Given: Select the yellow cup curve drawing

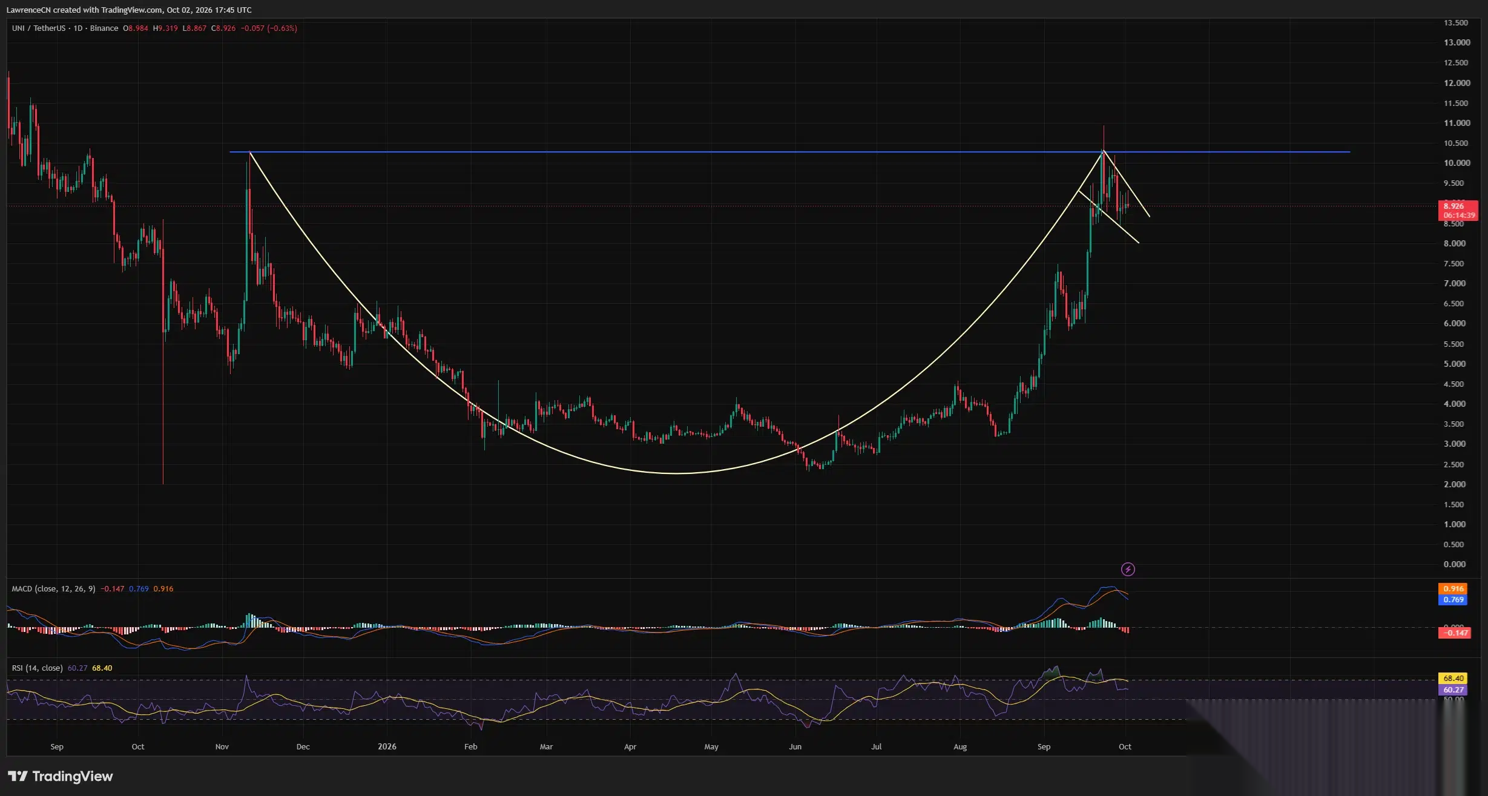Looking at the screenshot, I should pyautogui.click(x=677, y=473).
